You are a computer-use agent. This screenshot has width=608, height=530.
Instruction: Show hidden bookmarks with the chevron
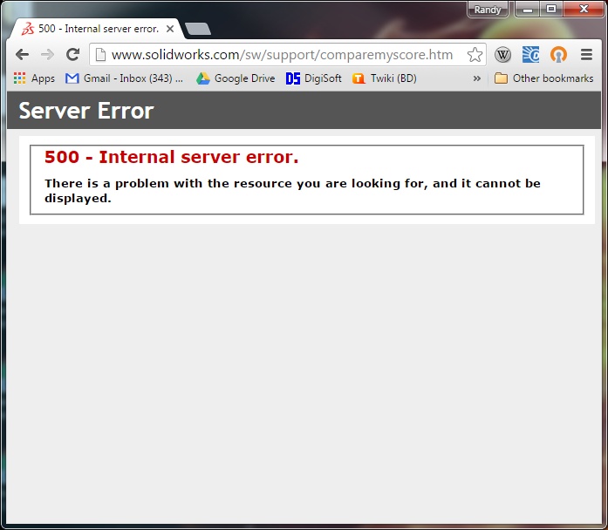[x=477, y=78]
